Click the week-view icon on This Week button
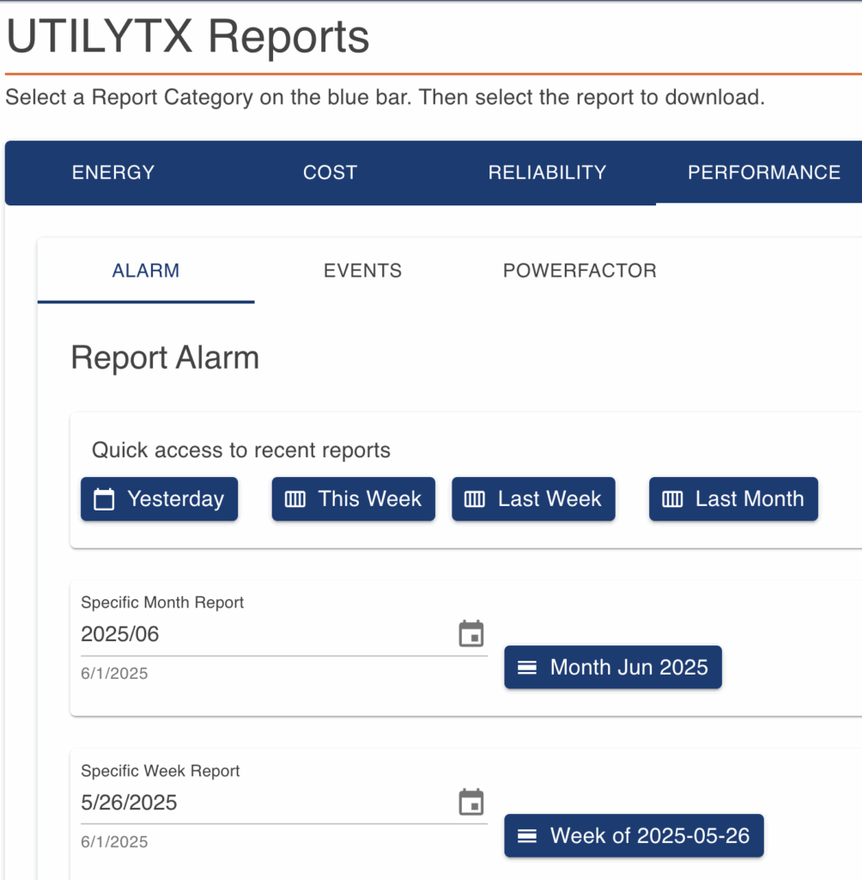 pyautogui.click(x=295, y=499)
